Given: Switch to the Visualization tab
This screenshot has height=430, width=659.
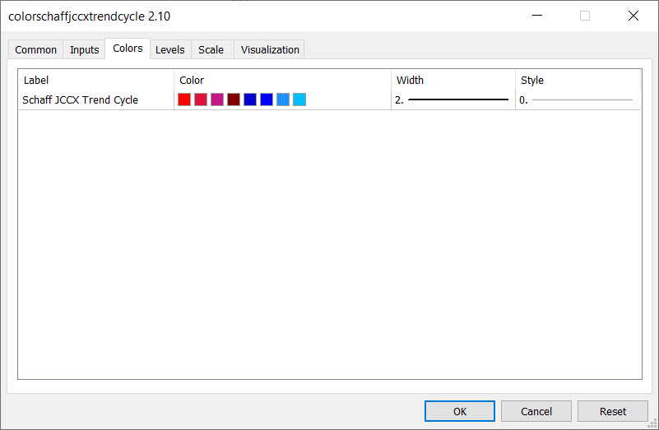Looking at the screenshot, I should [x=270, y=49].
